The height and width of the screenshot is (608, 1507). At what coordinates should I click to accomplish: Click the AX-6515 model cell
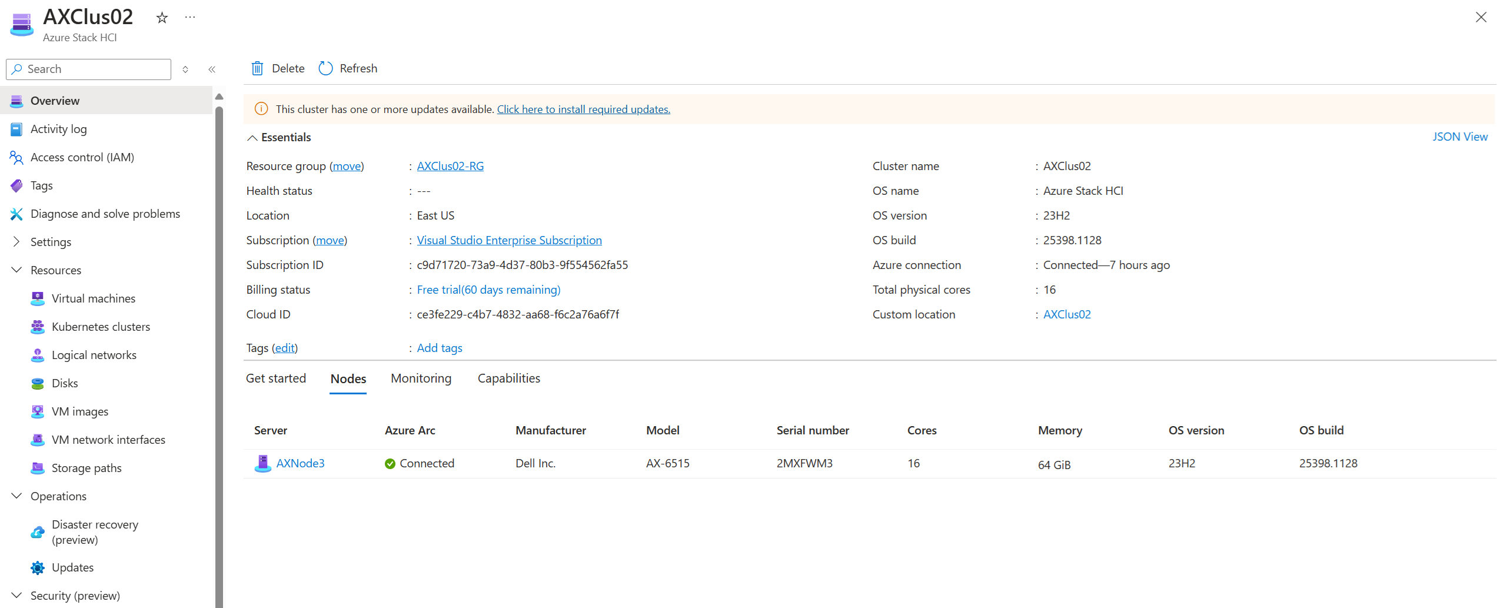tap(668, 463)
